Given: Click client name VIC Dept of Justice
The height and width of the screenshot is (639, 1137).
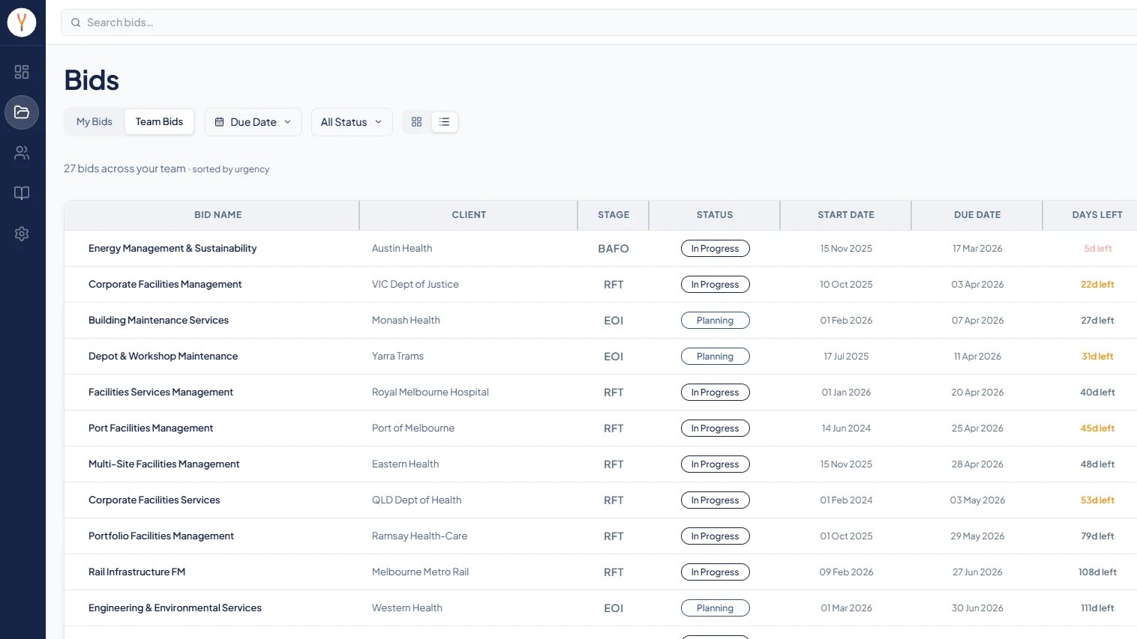Looking at the screenshot, I should [x=415, y=285].
